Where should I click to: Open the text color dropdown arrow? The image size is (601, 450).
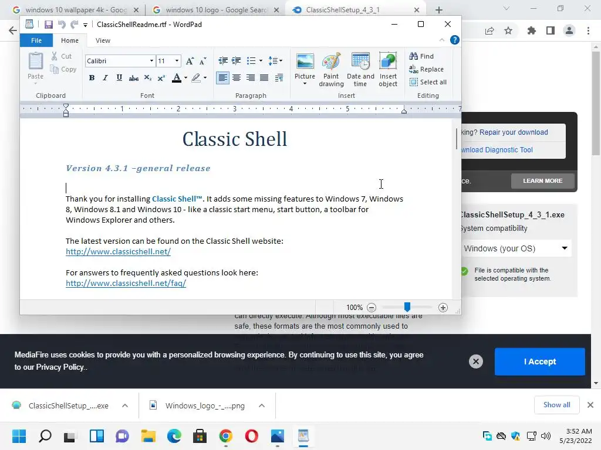coord(185,78)
